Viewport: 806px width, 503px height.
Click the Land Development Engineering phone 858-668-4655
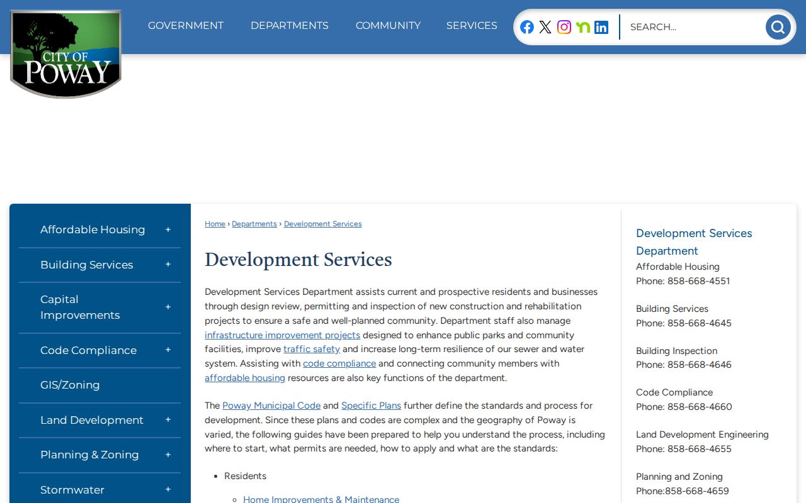click(x=700, y=449)
